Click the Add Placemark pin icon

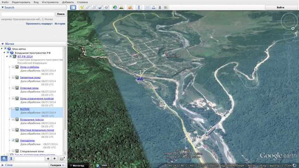click(82, 7)
